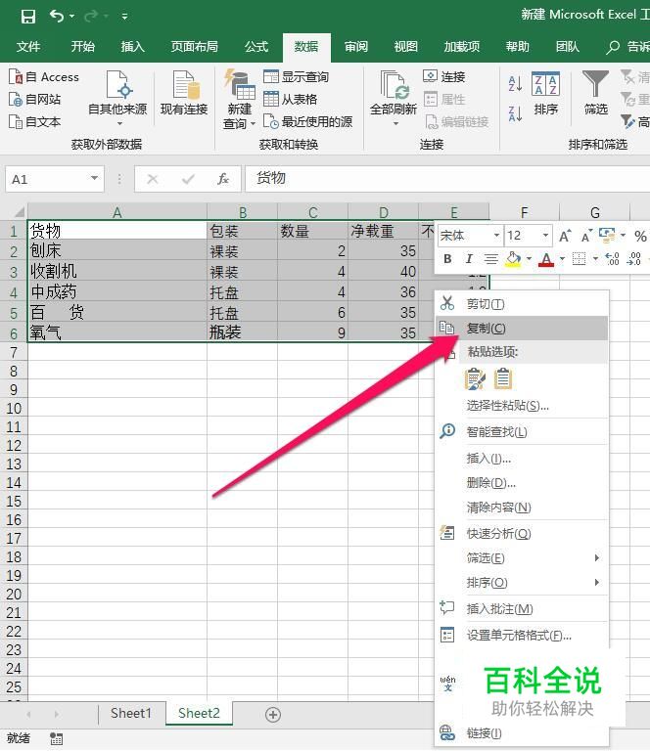The width and height of the screenshot is (650, 751).
Task: Click increase decimal icon
Action: click(613, 259)
